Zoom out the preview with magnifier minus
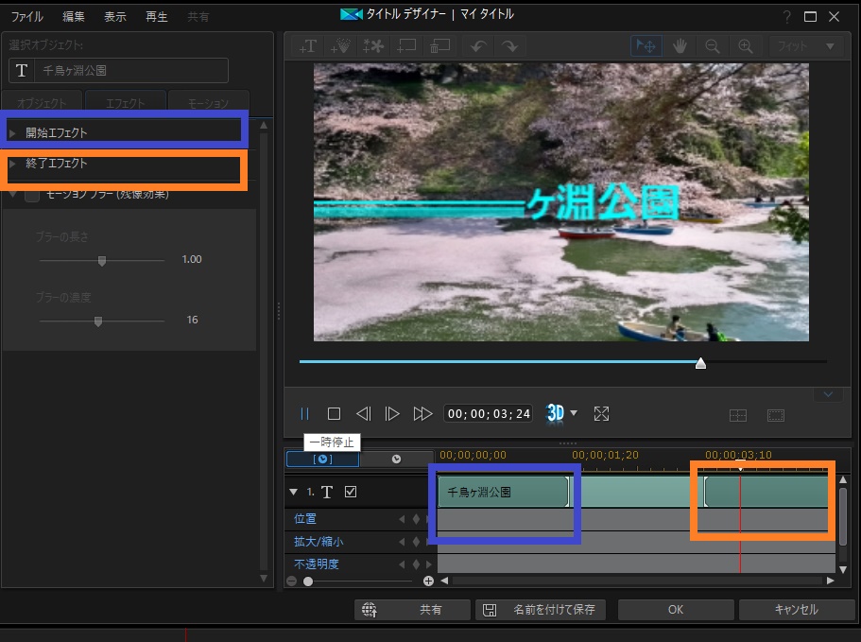This screenshot has width=861, height=642. tap(712, 45)
